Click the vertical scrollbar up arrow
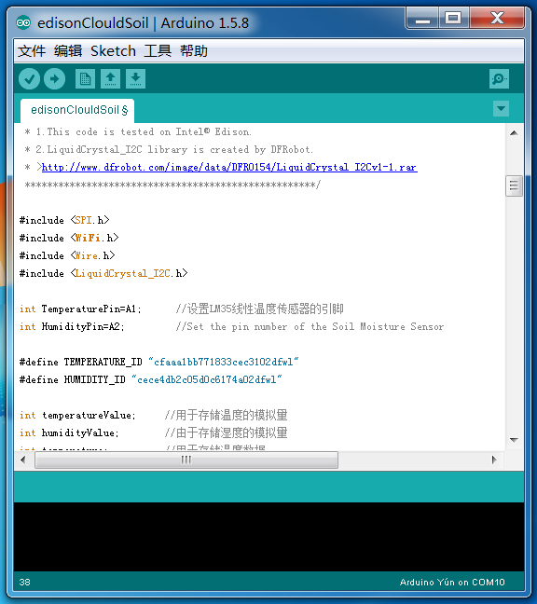 pyautogui.click(x=514, y=133)
